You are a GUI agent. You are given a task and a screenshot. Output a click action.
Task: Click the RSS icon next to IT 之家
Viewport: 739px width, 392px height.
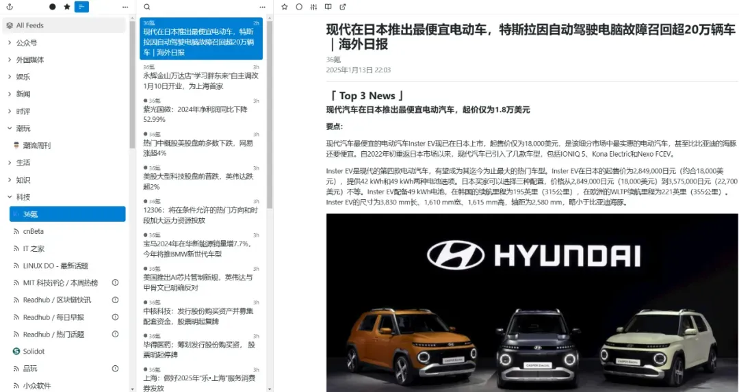(16, 248)
